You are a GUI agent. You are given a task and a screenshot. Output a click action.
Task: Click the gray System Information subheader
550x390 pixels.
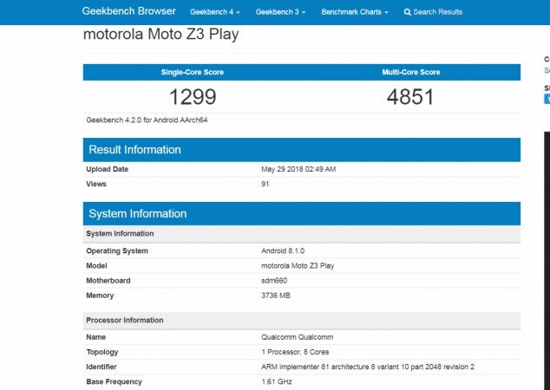click(302, 234)
